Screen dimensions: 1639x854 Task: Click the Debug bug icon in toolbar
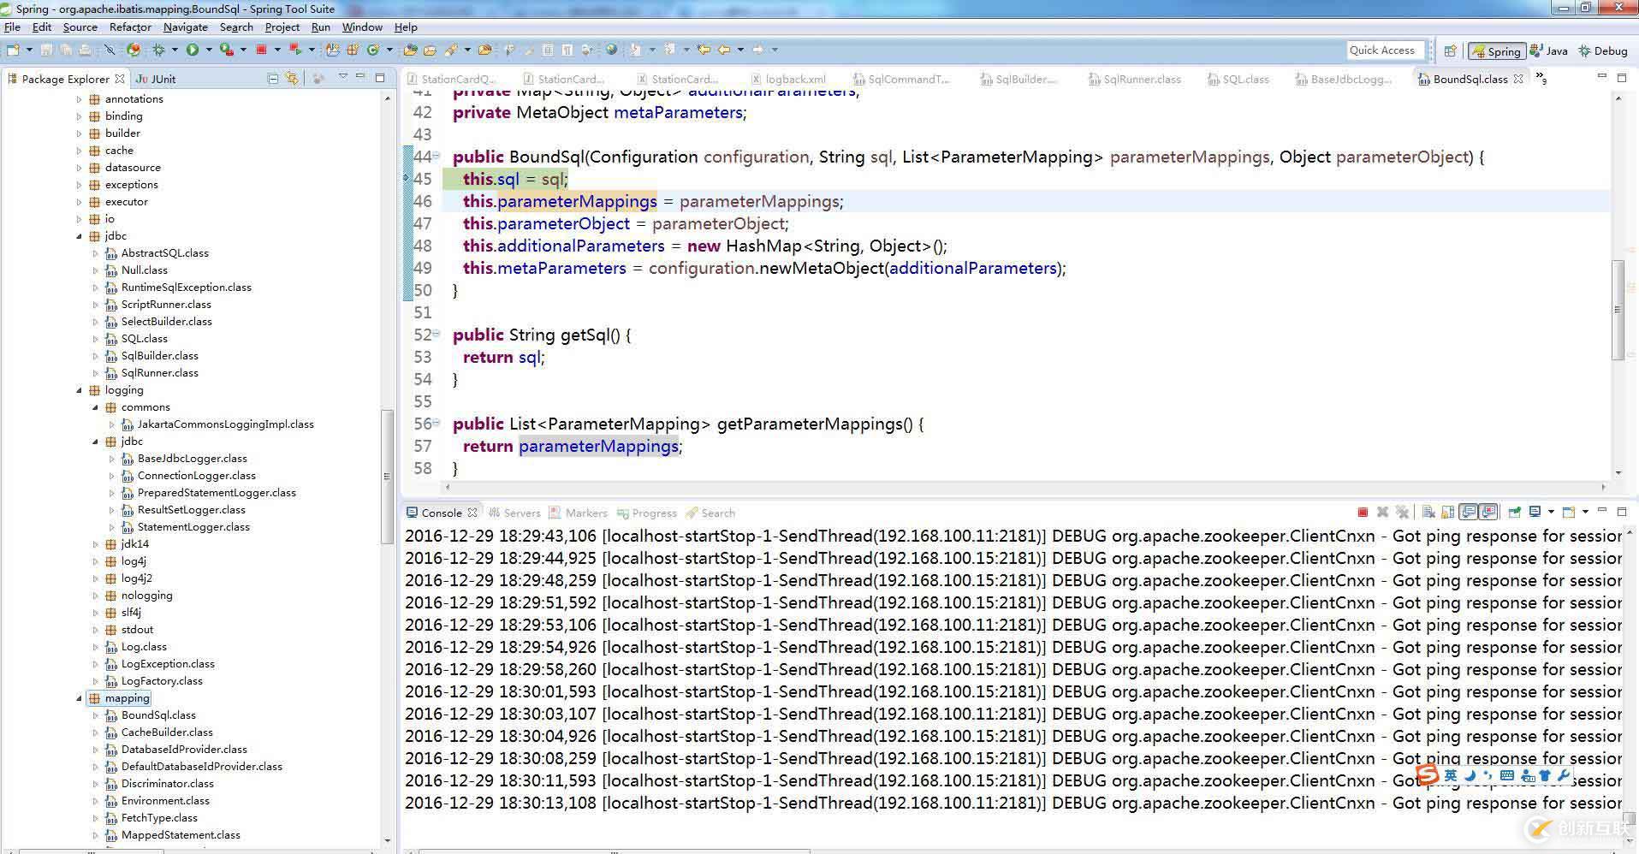pyautogui.click(x=158, y=50)
